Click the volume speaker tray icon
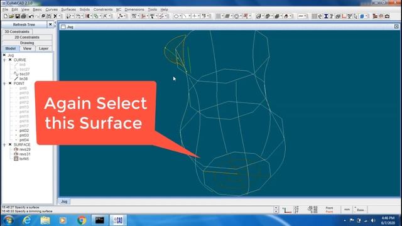Image resolution: width=402 pixels, height=226 pixels. pos(373,220)
